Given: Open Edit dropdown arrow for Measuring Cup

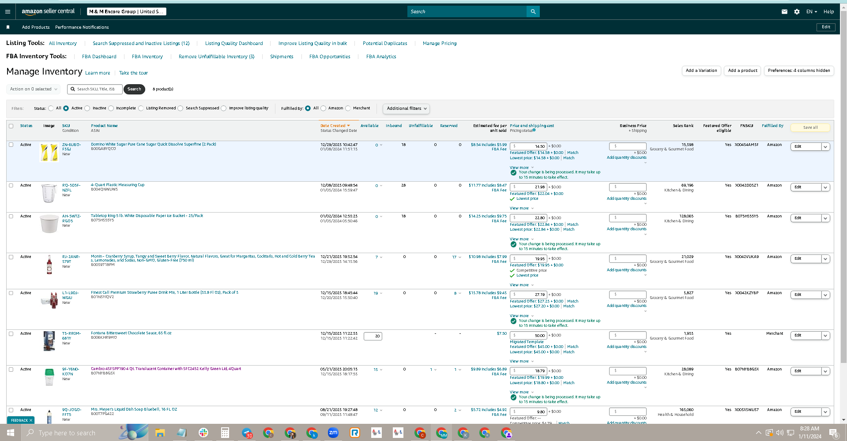Looking at the screenshot, I should point(825,187).
